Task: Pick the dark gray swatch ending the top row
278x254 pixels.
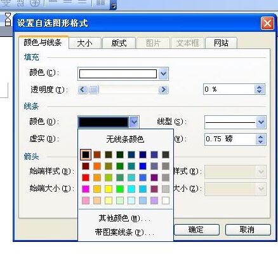Action: point(166,155)
